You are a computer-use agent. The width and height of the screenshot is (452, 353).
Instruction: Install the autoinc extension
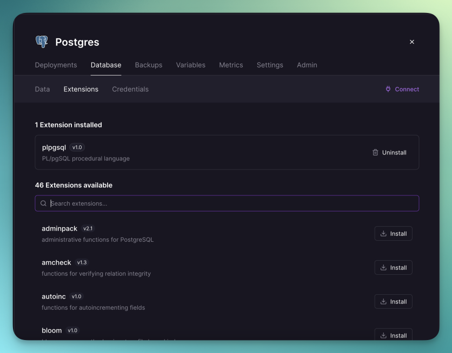pyautogui.click(x=393, y=302)
